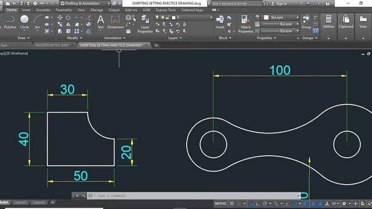Toggle MODEL space button in status bar
Image resolution: width=372 pixels, height=209 pixels.
221,203
